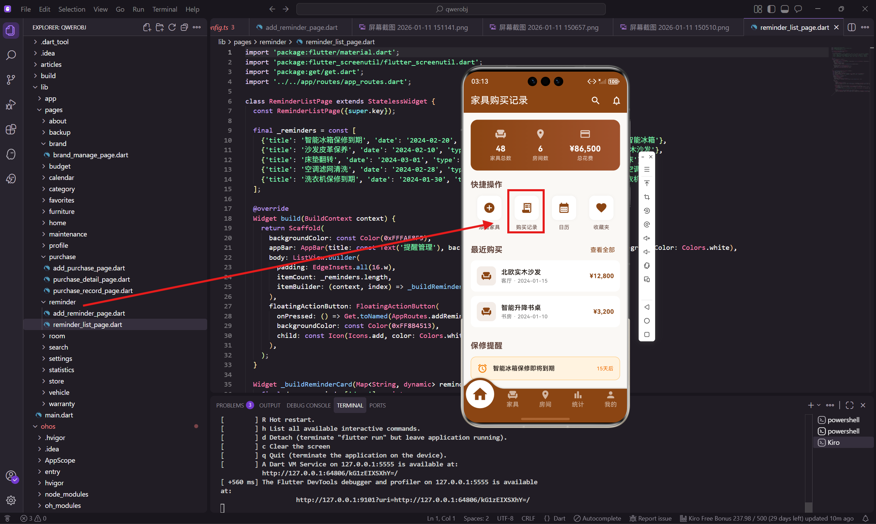The image size is (876, 524).
Task: Toggle primary side bar layout icon
Action: pyautogui.click(x=771, y=9)
